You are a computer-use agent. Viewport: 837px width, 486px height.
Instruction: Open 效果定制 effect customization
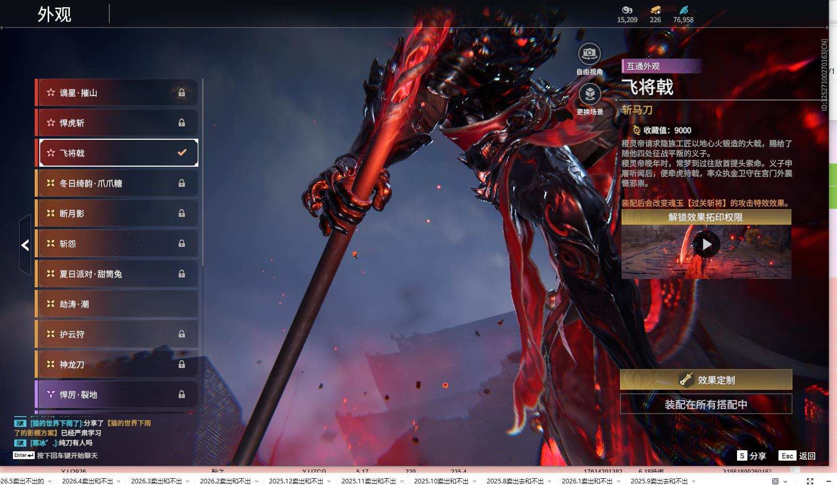point(706,379)
